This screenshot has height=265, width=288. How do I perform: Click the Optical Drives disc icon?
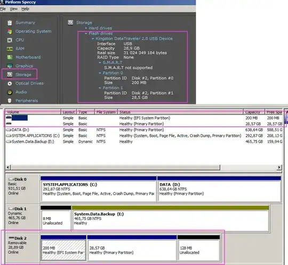click(10, 84)
